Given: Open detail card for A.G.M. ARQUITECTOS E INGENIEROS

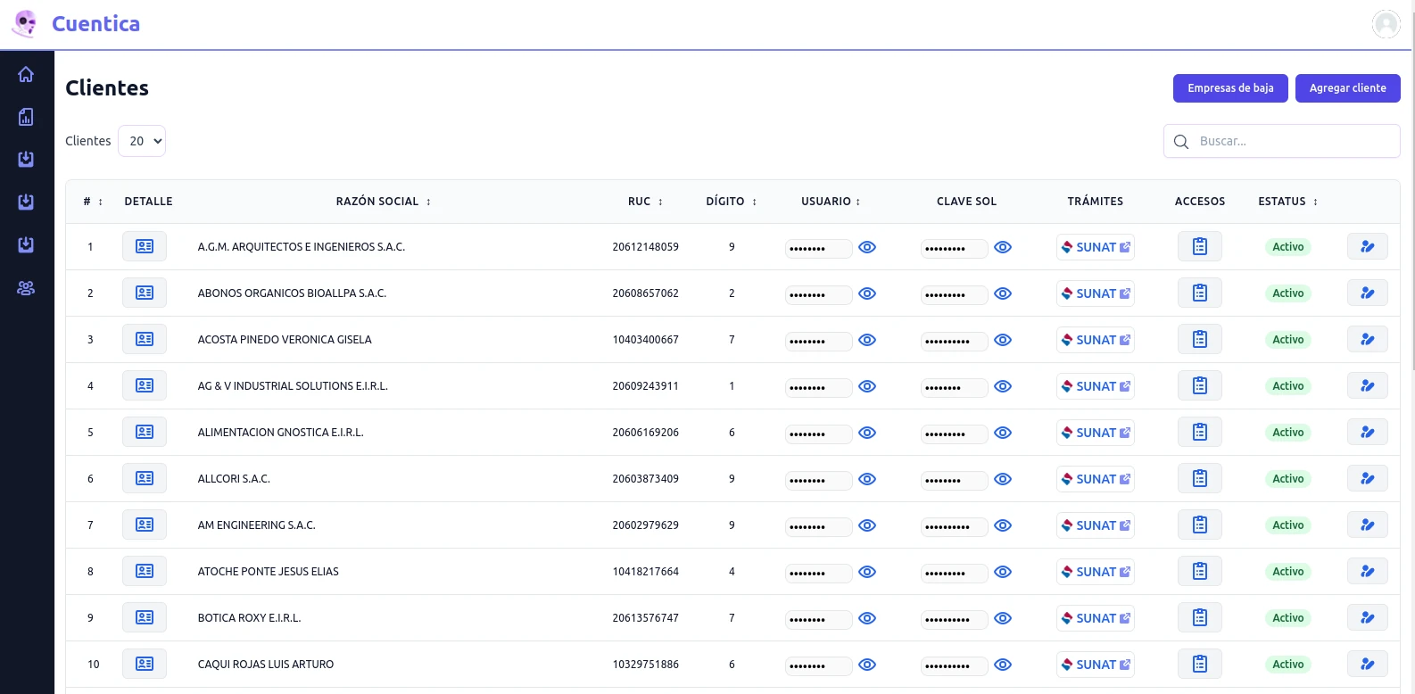Looking at the screenshot, I should coord(145,246).
